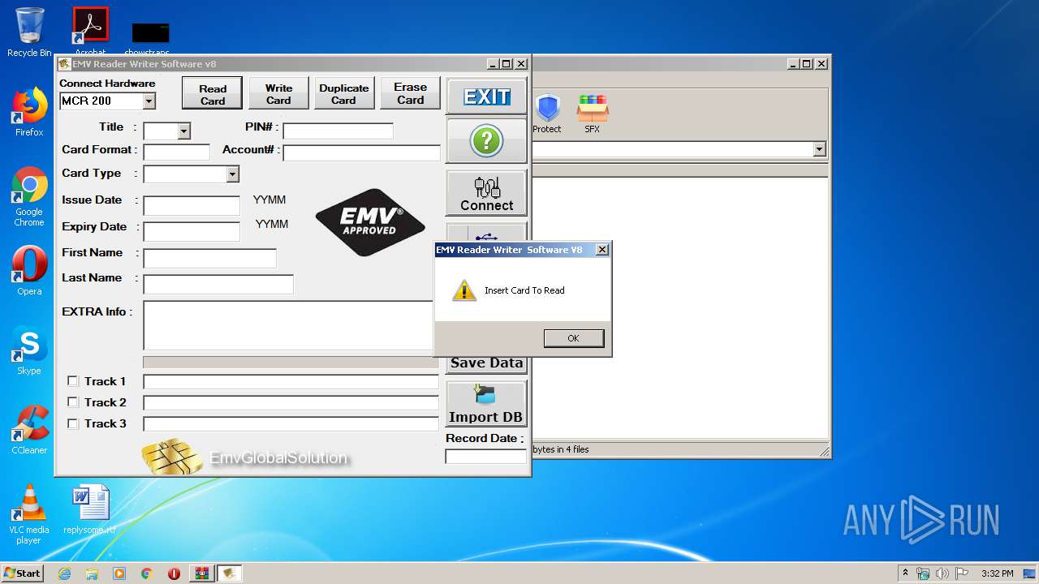
Task: Click the blue Protect shield icon
Action: click(547, 113)
